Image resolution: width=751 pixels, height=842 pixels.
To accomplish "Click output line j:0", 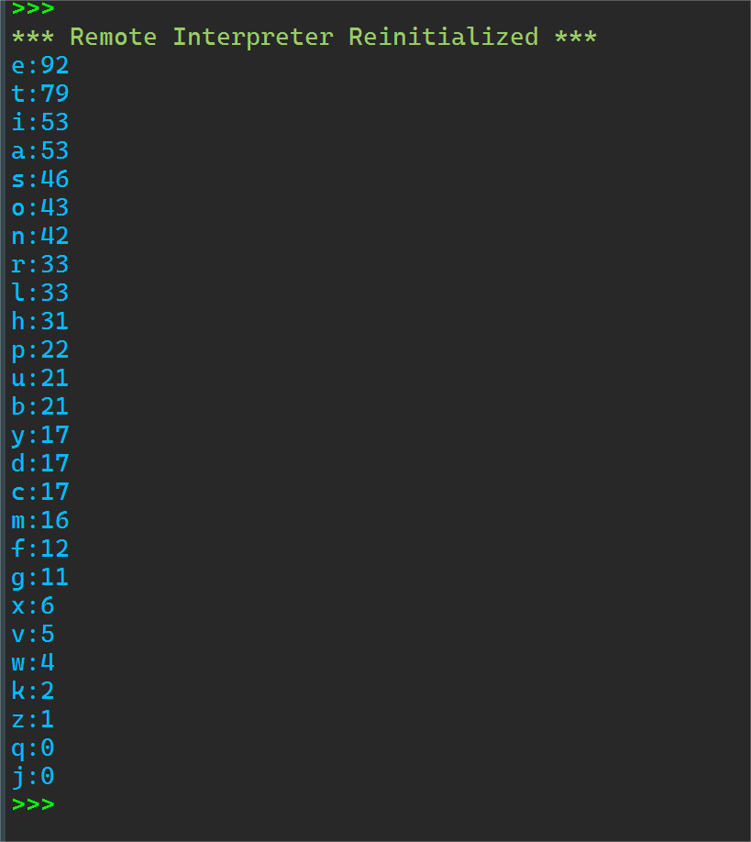I will tap(33, 777).
